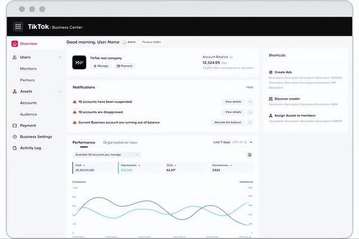Screen dimensions: 359x239
Task: Click the Assign Assets shortcut icon
Action: (271, 116)
